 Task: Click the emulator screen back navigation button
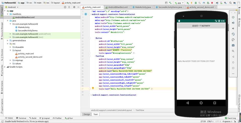(188, 103)
